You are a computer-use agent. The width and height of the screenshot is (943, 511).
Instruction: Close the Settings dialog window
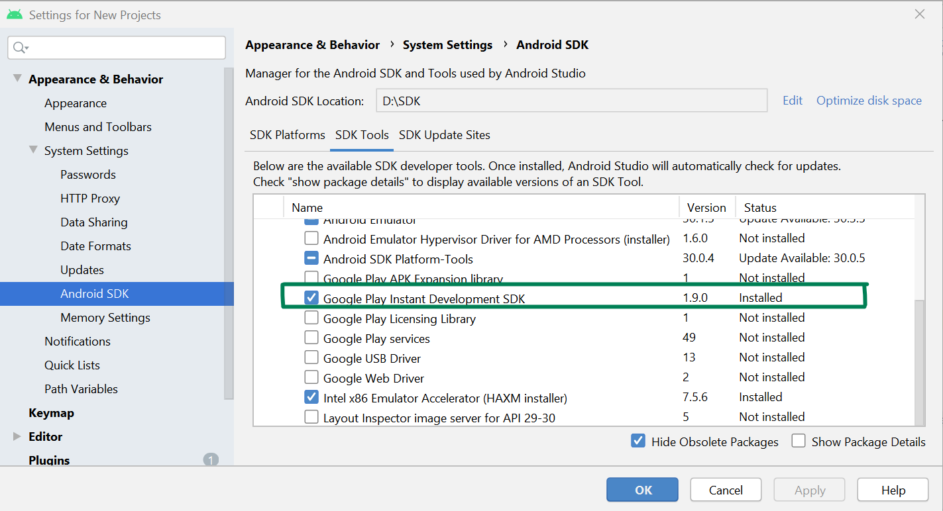920,14
